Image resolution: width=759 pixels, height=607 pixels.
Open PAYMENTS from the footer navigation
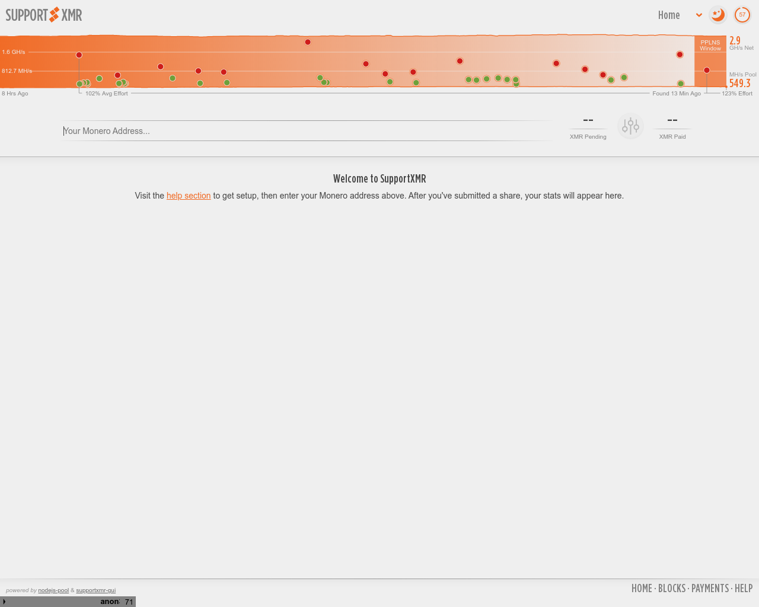tap(710, 588)
